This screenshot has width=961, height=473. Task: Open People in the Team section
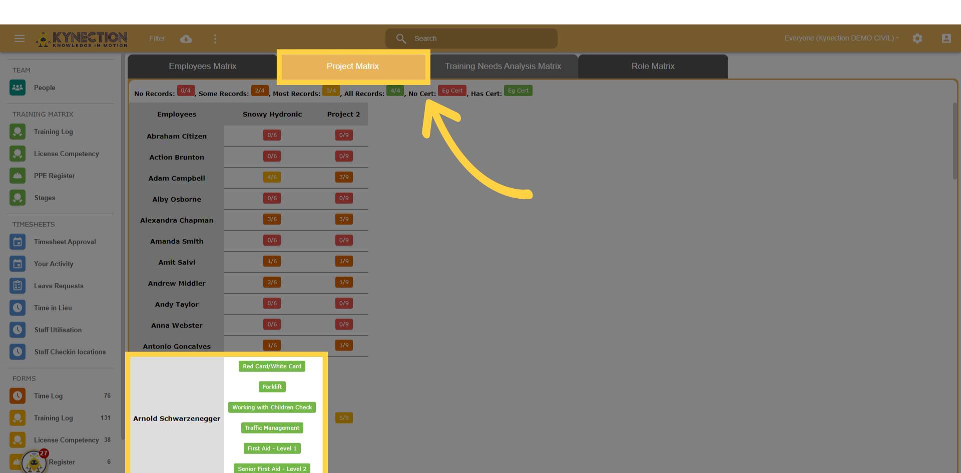[45, 88]
